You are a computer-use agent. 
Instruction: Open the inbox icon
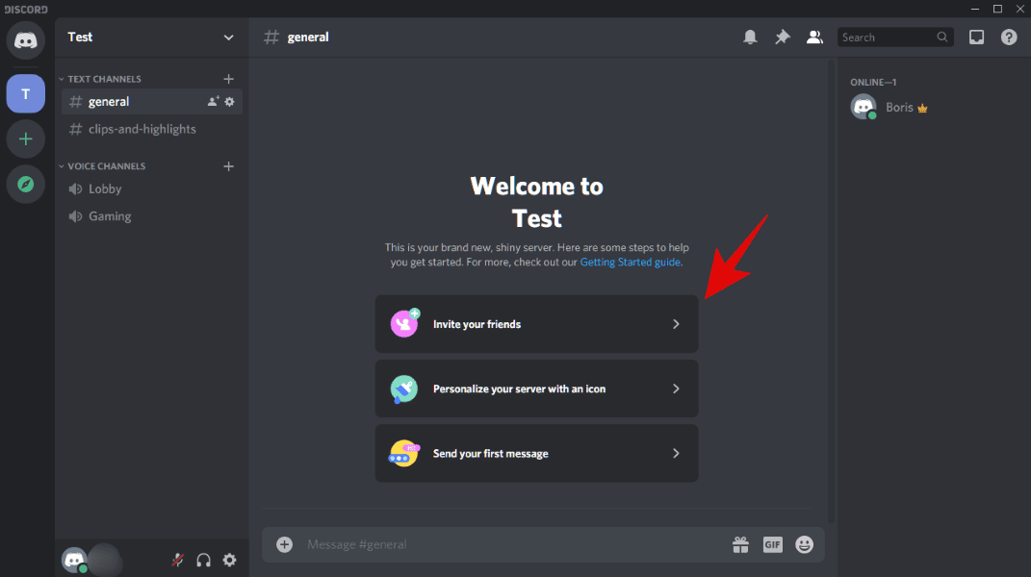pyautogui.click(x=976, y=37)
